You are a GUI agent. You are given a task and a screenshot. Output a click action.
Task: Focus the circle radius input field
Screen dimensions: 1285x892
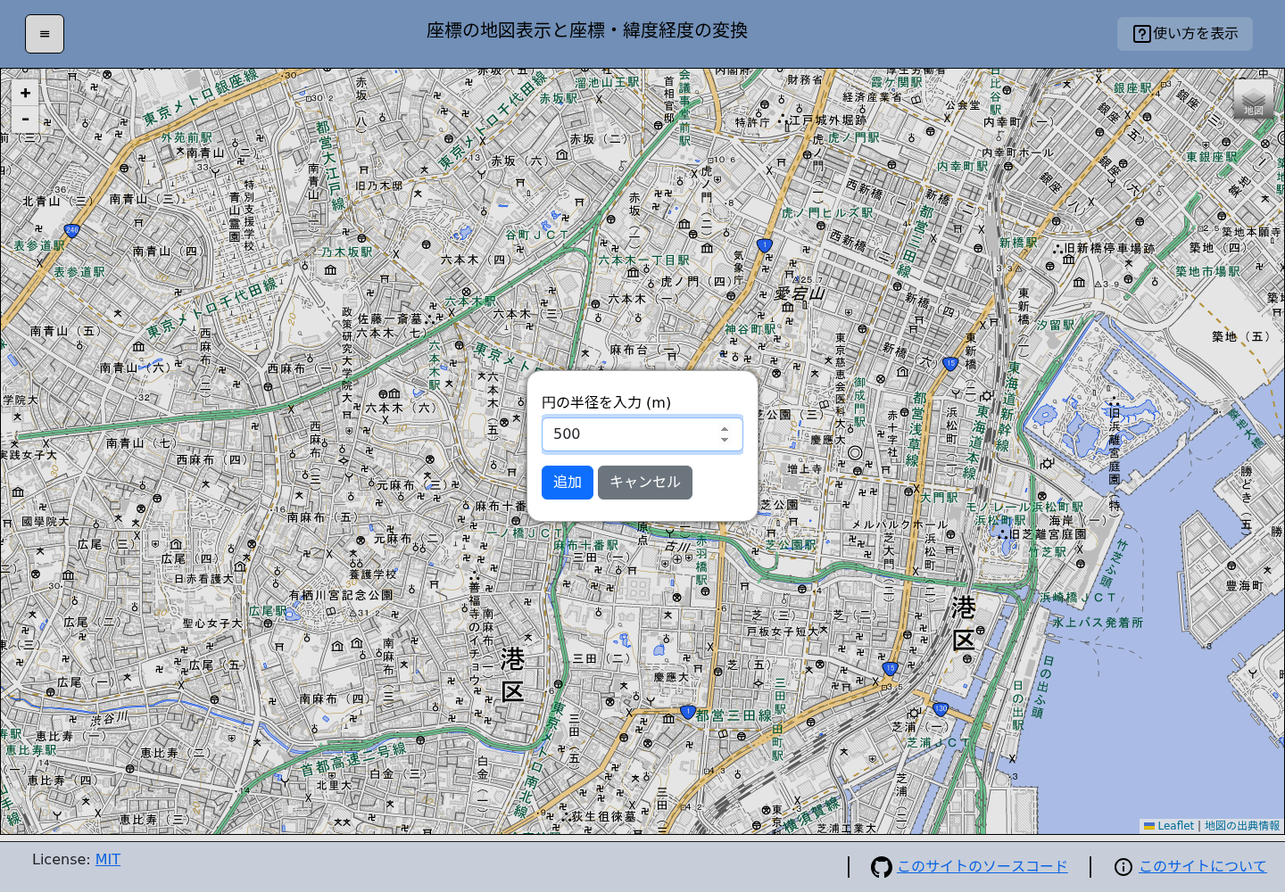click(642, 434)
